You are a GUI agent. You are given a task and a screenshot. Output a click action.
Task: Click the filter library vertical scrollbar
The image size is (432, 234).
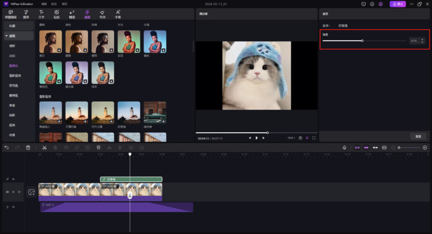click(x=193, y=47)
